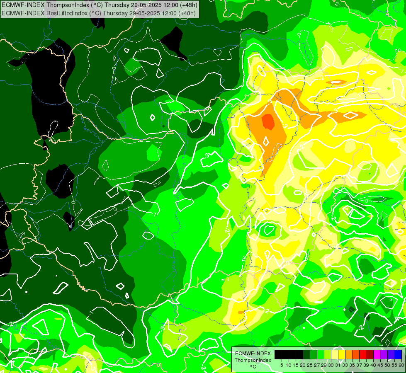The width and height of the screenshot is (406, 373).
Task: Click the legend tick value 30
Action: point(331,365)
